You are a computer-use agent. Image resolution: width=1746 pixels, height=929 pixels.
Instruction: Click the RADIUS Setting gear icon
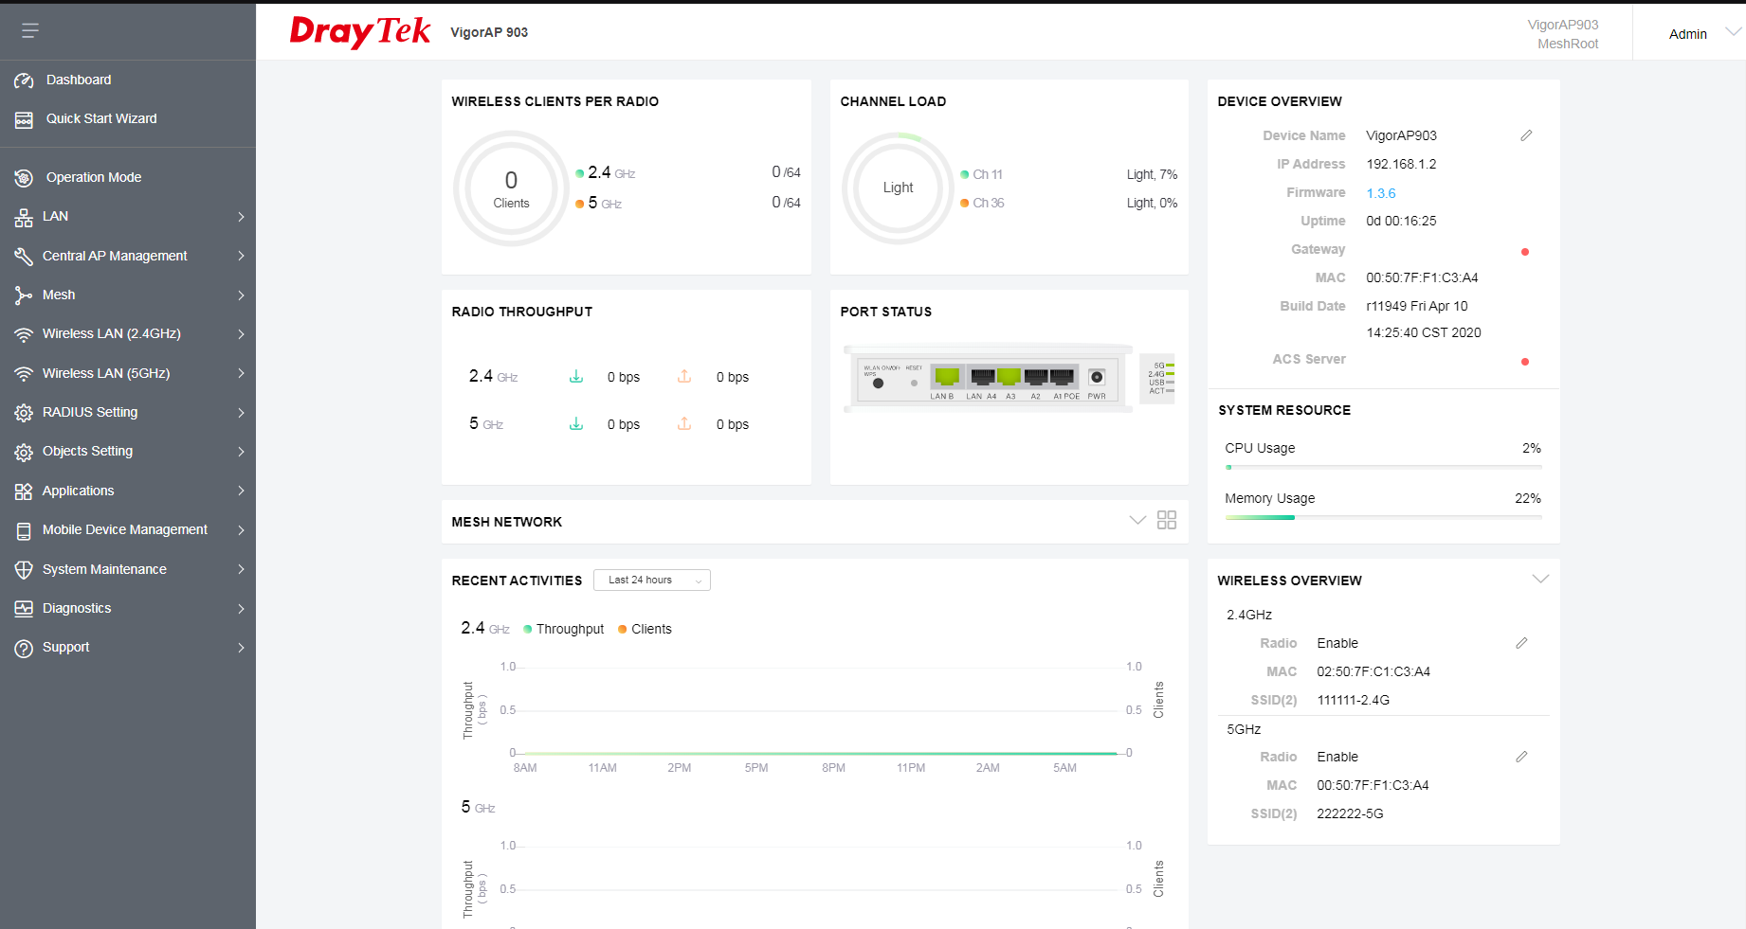(x=24, y=413)
